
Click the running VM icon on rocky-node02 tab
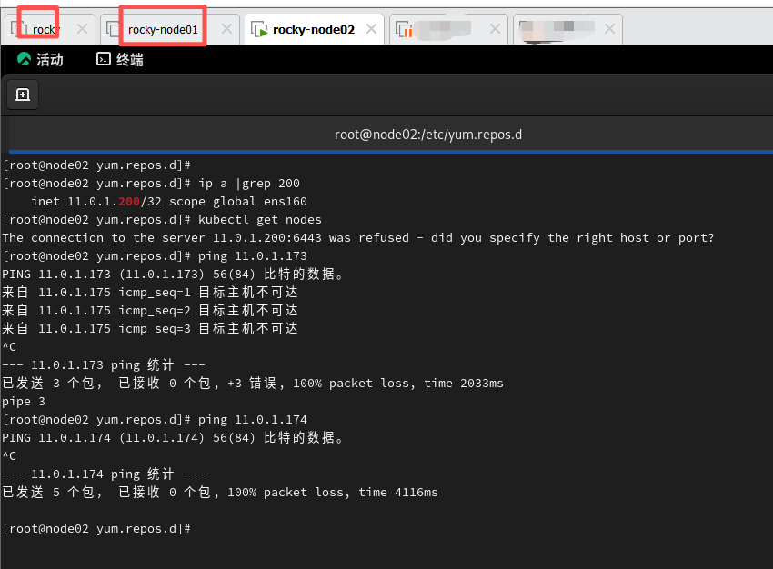[259, 30]
